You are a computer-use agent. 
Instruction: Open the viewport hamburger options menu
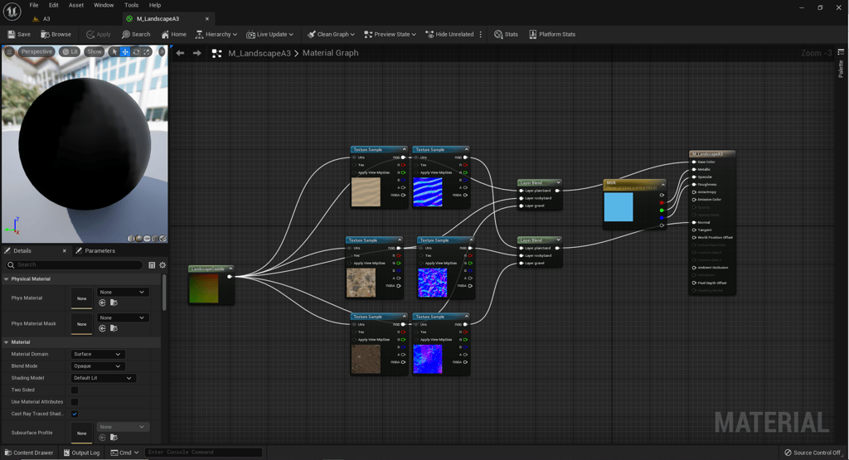click(9, 51)
